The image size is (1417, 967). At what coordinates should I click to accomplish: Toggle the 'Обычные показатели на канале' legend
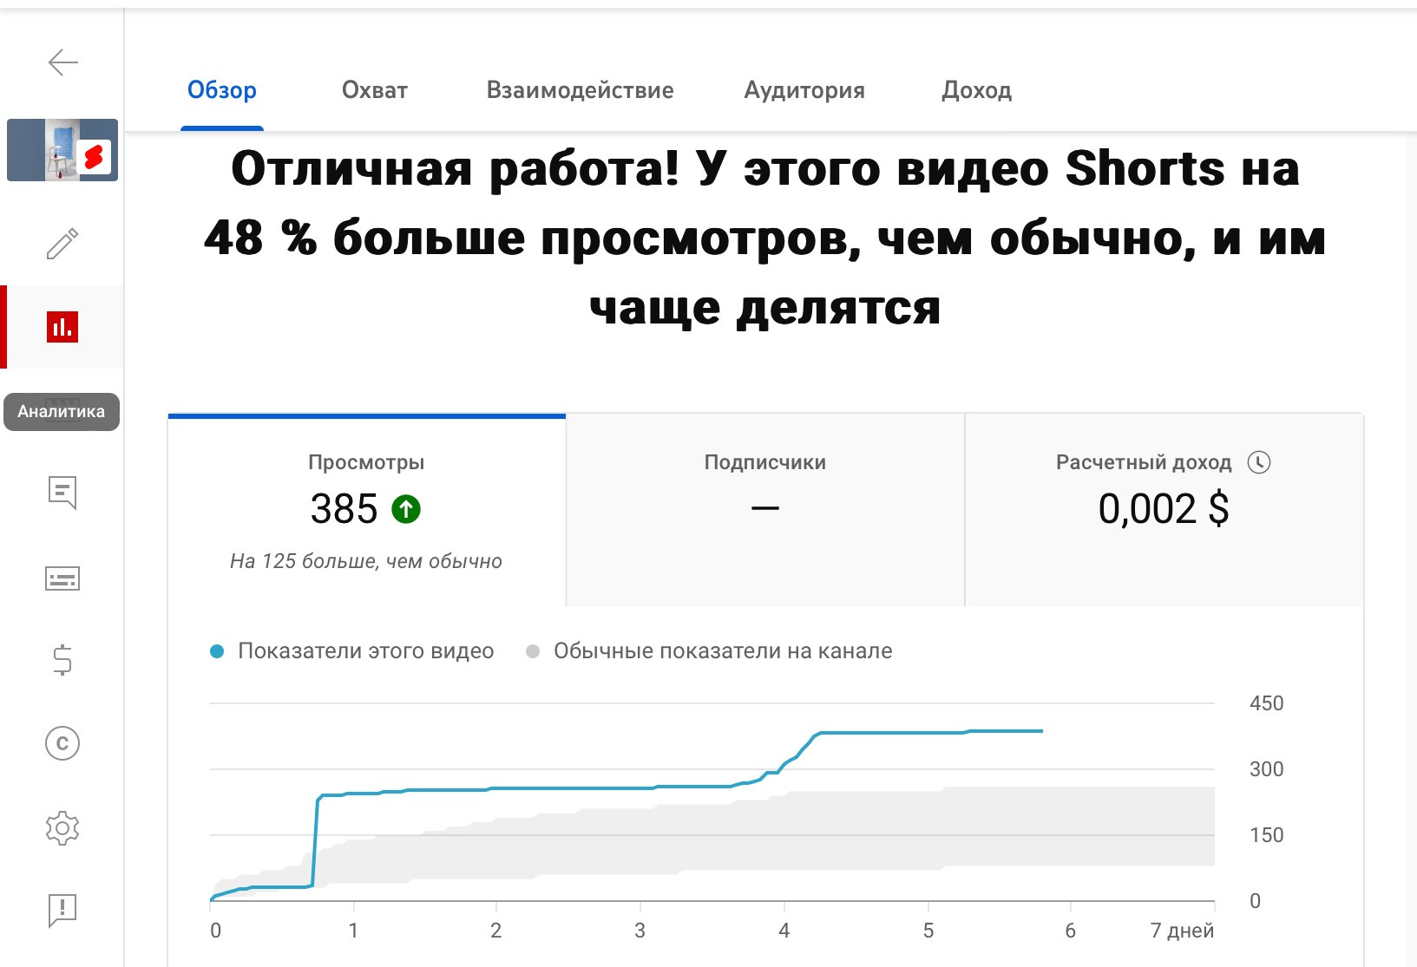coord(712,650)
